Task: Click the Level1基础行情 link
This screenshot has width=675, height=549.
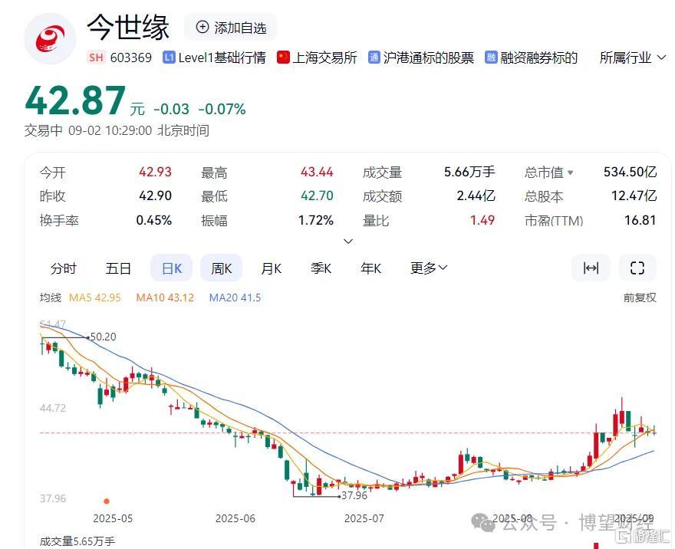Action: pyautogui.click(x=222, y=58)
